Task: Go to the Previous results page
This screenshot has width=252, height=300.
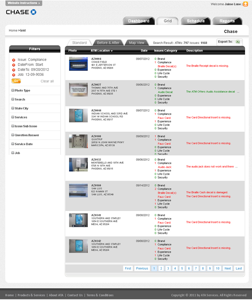Action: coord(142,269)
